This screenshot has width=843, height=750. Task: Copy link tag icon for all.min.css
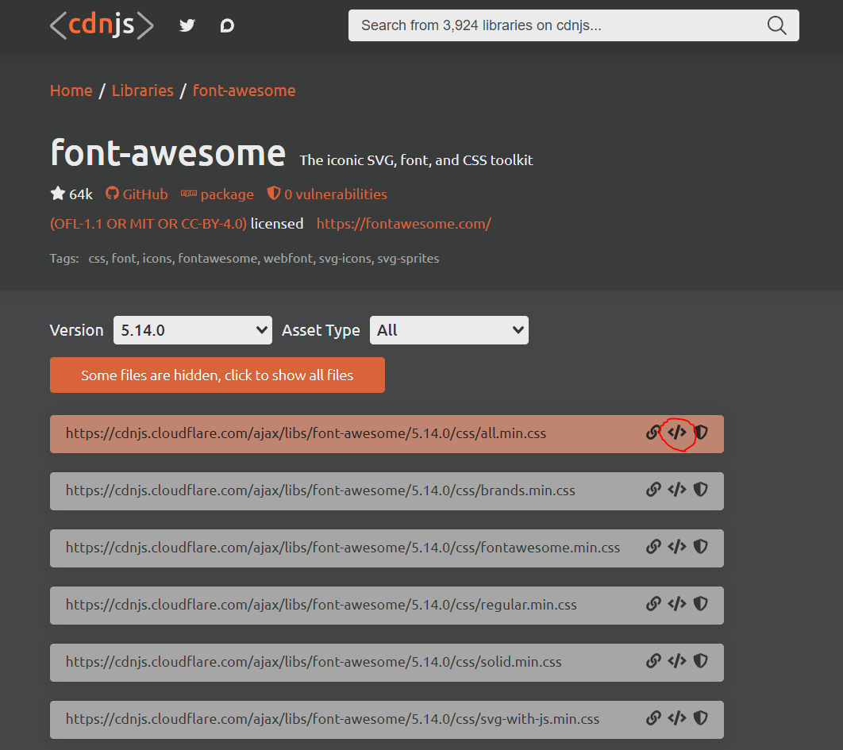(x=677, y=433)
